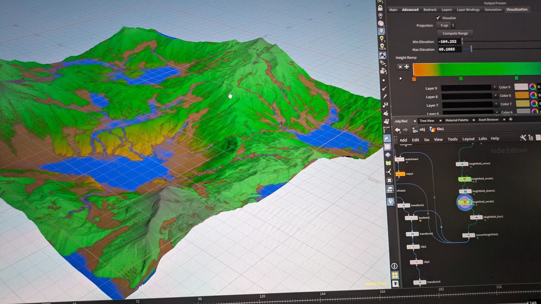Click the mountain terrain picture icon
The height and width of the screenshot is (304, 541).
[390, 189]
